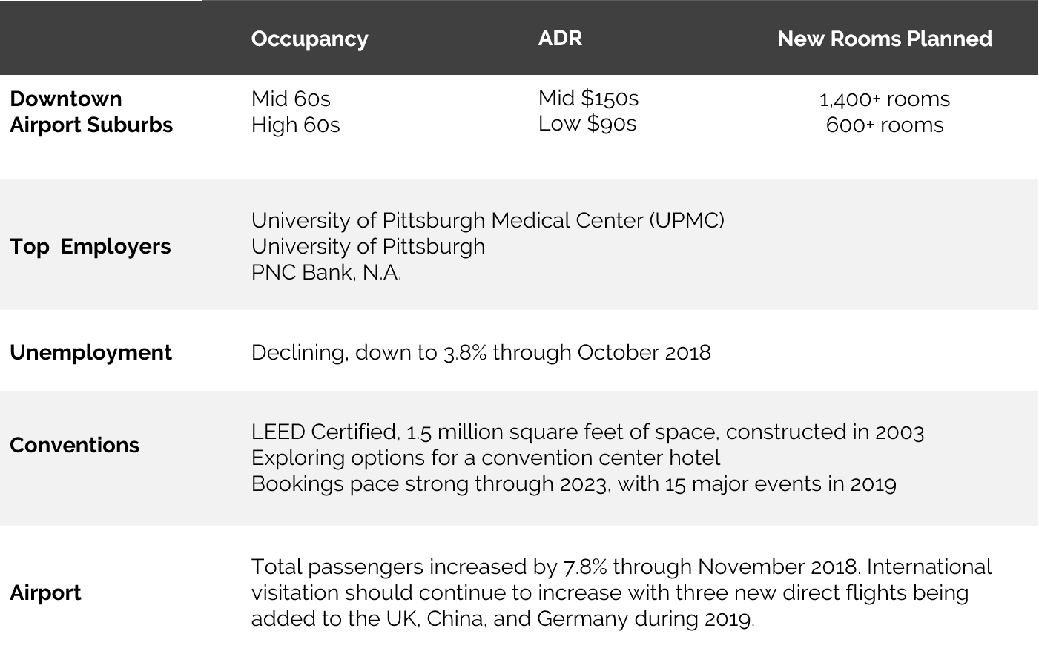Click the 3.8% unemployment statement
Image resolution: width=1039 pixels, height=657 pixels.
click(x=481, y=352)
